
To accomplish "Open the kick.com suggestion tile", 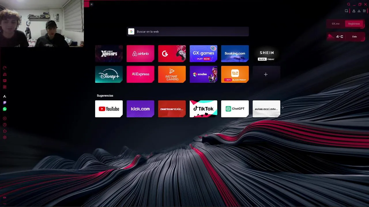I will point(140,109).
